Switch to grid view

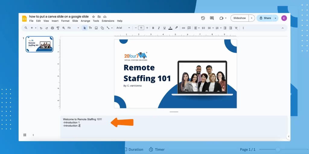25,135
